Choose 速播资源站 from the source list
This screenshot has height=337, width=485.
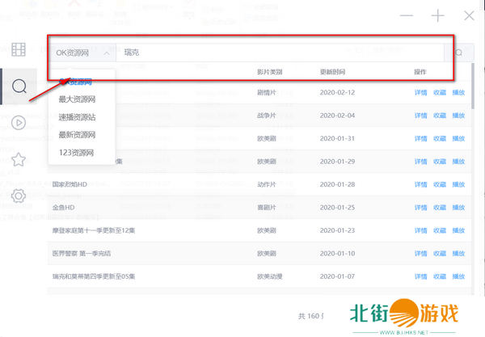(78, 117)
